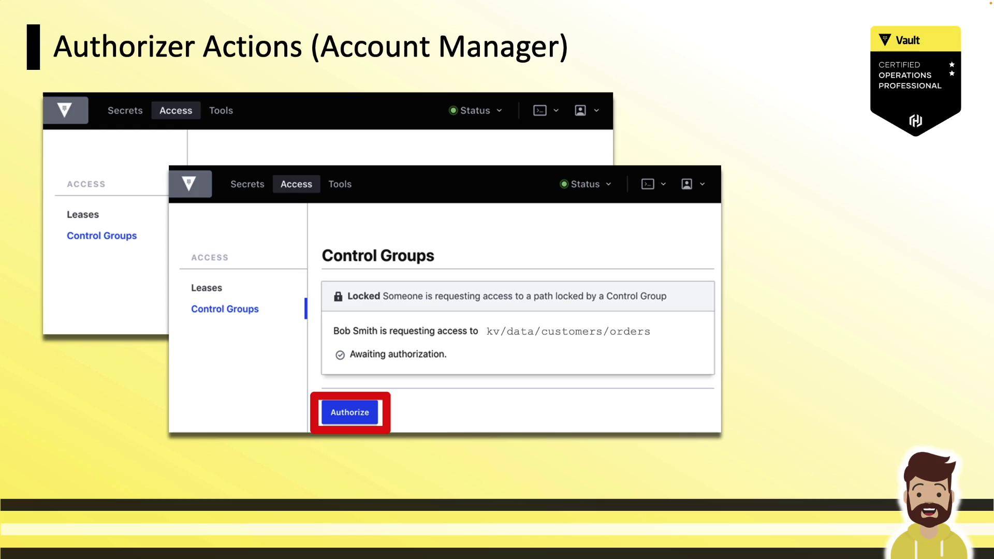This screenshot has height=559, width=994.
Task: Click the Vault logo in the back window
Action: click(65, 110)
